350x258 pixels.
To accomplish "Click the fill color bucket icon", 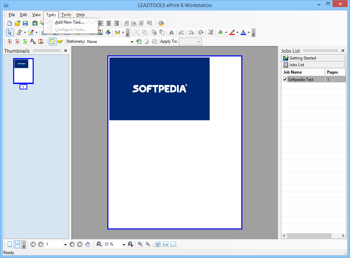I will (x=220, y=33).
